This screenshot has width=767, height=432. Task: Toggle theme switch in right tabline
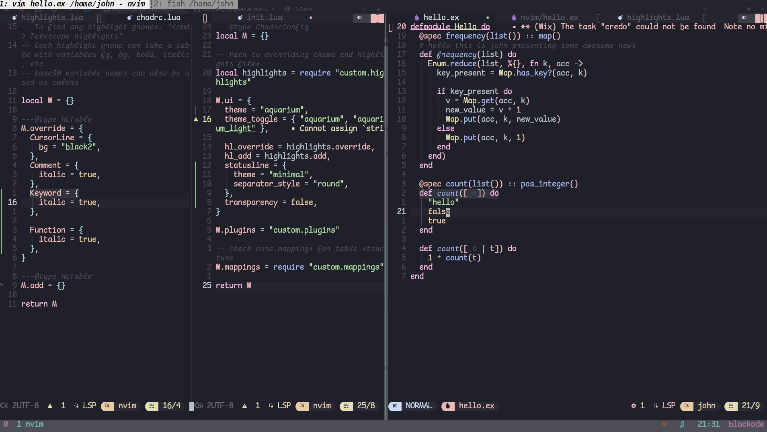pos(744,18)
